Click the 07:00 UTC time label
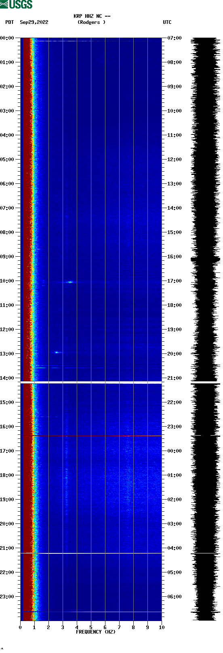Viewport: 223px width, 653px height. (x=175, y=38)
